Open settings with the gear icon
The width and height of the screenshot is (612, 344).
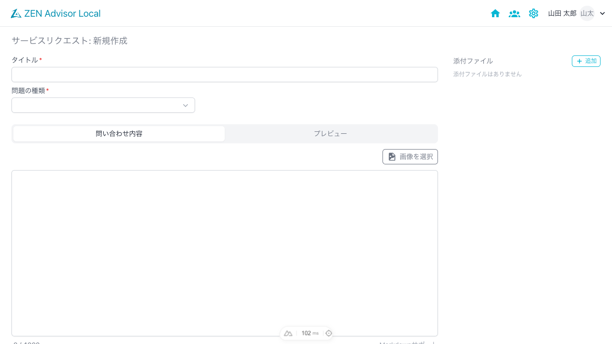click(534, 13)
